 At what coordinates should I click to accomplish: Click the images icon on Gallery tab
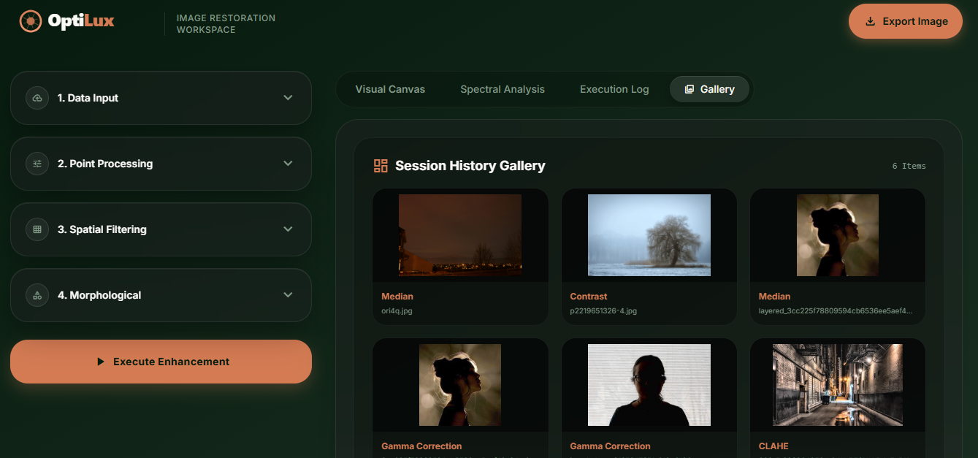click(x=689, y=89)
